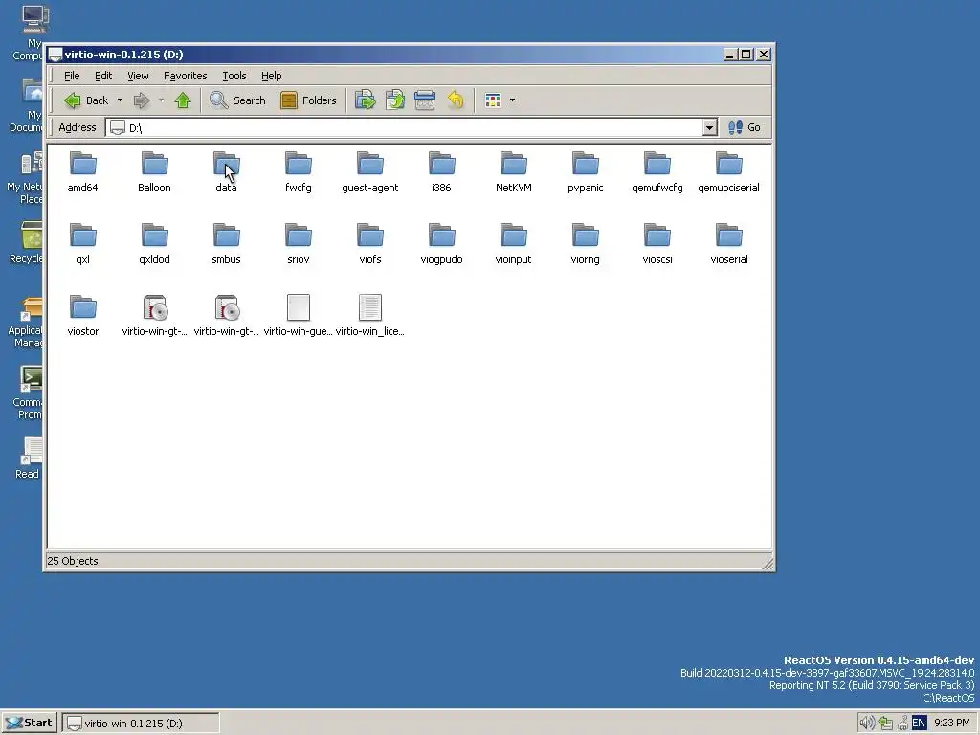Click the volume tray icon
The image size is (980, 735).
point(866,724)
